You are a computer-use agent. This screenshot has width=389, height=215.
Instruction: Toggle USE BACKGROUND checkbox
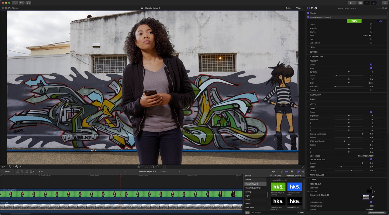[371, 159]
